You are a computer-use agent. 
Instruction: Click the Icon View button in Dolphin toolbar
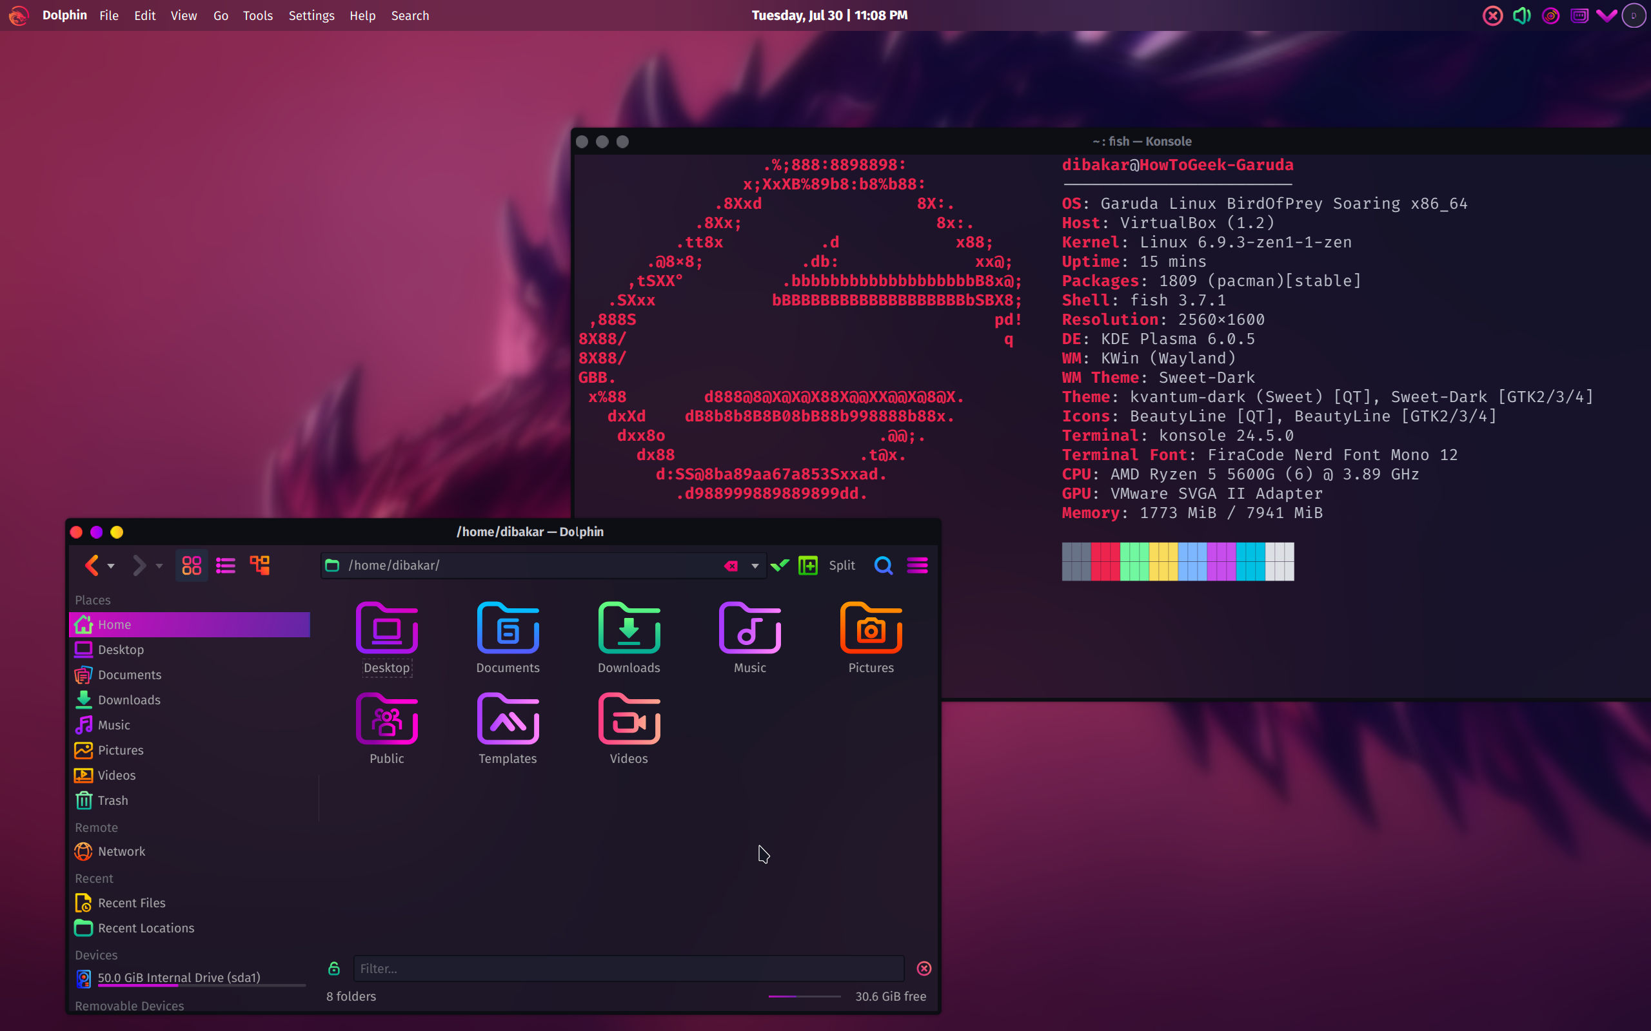[x=190, y=564]
